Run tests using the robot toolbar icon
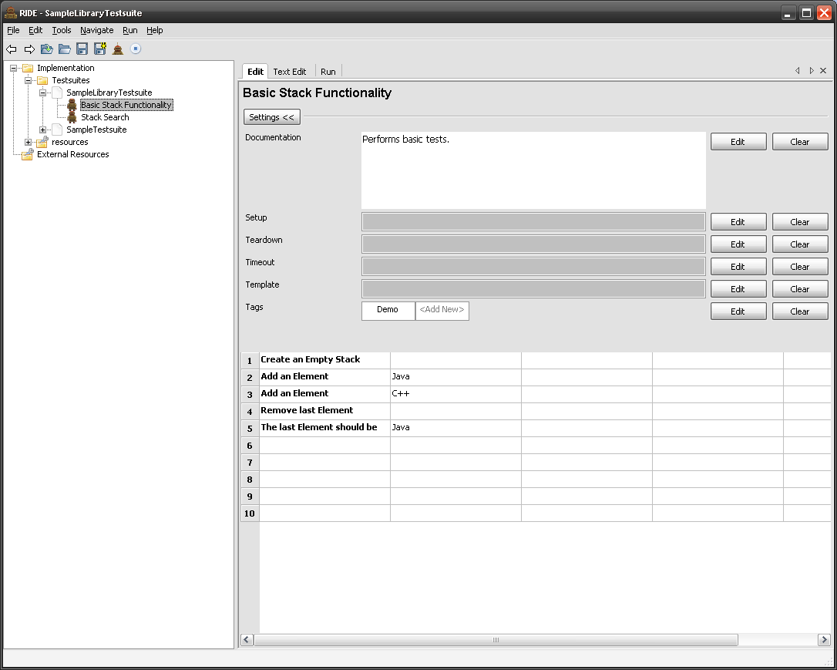This screenshot has height=670, width=837. tap(117, 49)
